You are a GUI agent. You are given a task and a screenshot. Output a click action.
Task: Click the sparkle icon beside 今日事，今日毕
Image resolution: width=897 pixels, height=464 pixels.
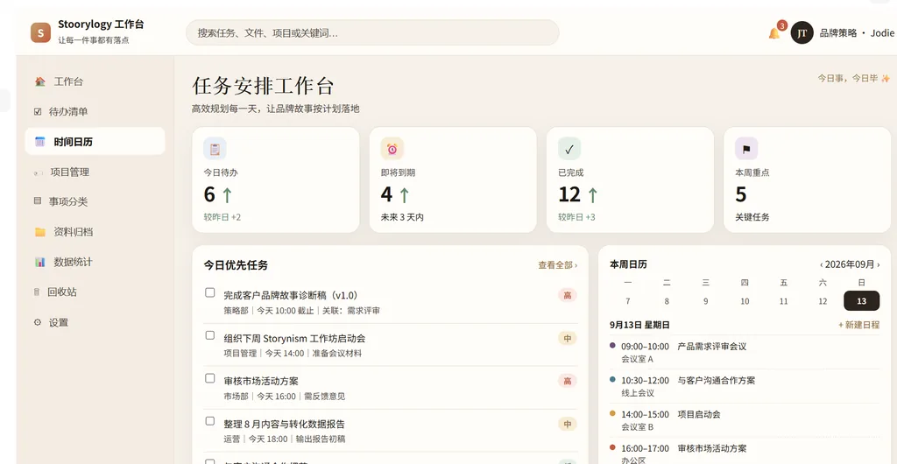[x=885, y=78]
